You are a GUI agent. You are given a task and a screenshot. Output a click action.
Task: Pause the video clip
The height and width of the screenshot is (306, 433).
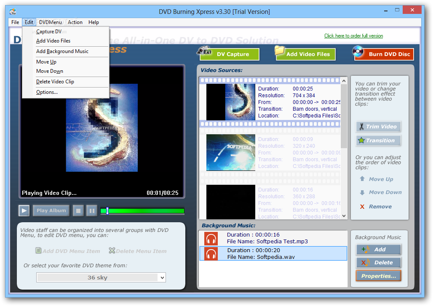pyautogui.click(x=92, y=211)
